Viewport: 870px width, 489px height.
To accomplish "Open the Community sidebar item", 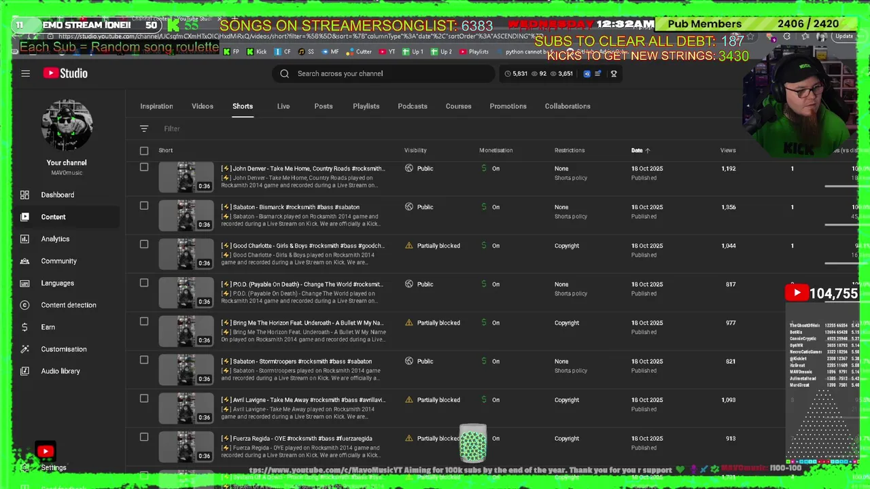I will tap(58, 261).
